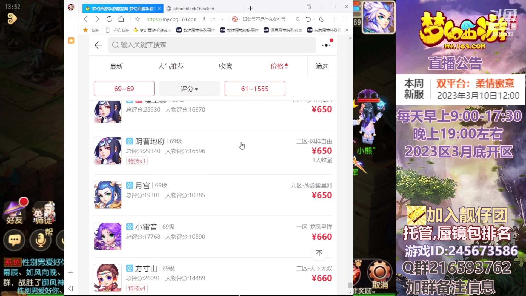Select the 人气推荐 sorting tab

[x=171, y=66]
